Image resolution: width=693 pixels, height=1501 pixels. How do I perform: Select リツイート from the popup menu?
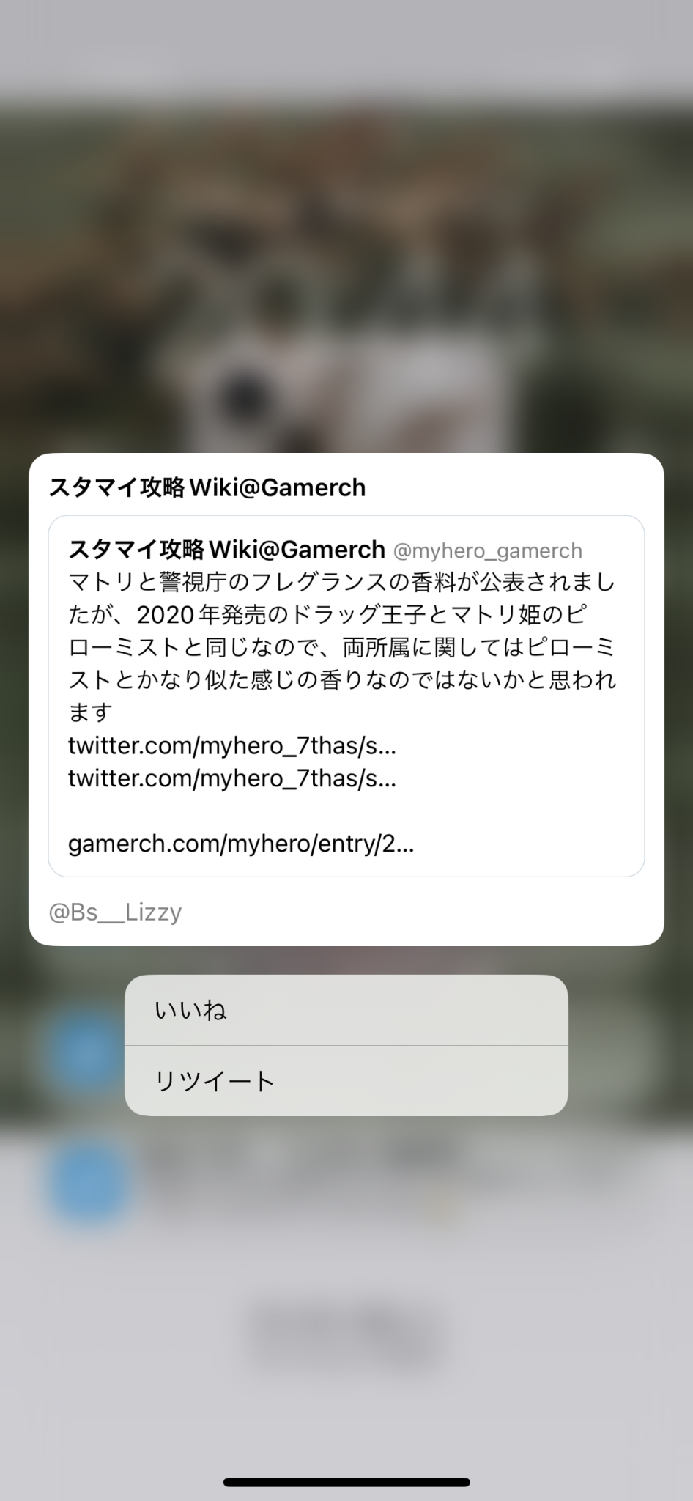[346, 1081]
